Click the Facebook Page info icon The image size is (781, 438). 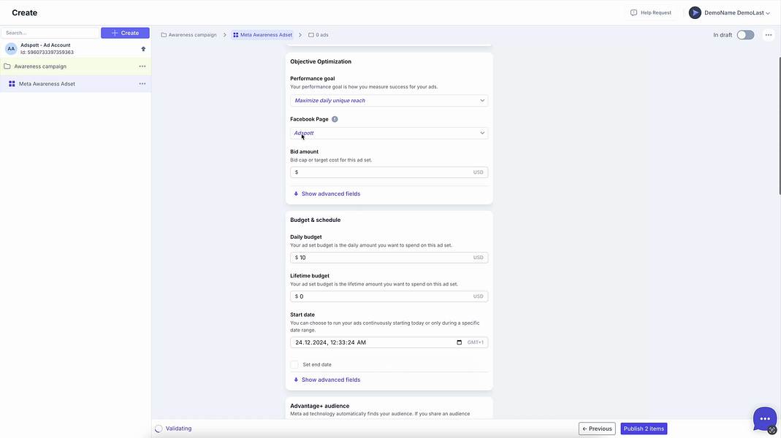pos(335,120)
